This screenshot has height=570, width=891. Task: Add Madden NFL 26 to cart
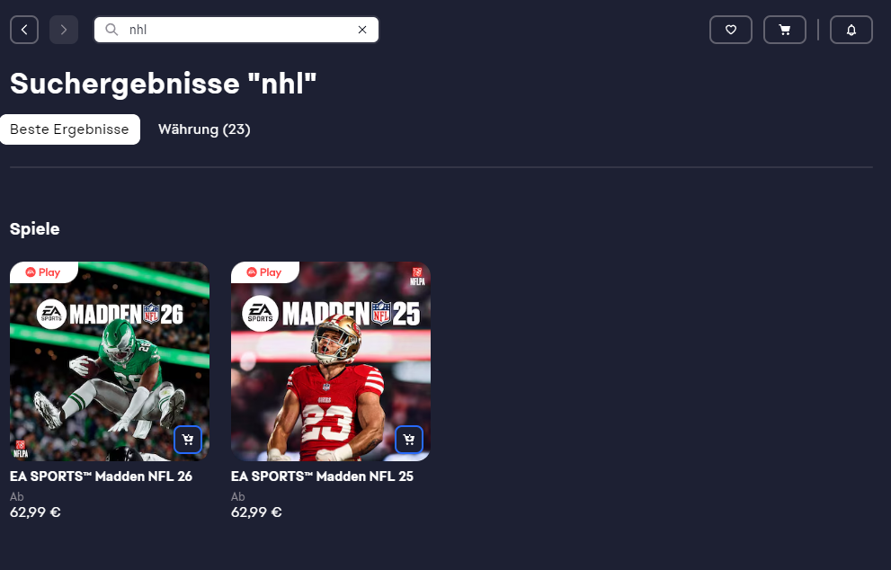(188, 440)
